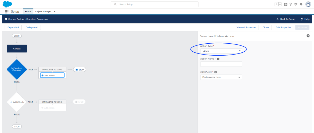Select the Contact object node
Viewport: 314px width, 133px height.
click(x=17, y=48)
